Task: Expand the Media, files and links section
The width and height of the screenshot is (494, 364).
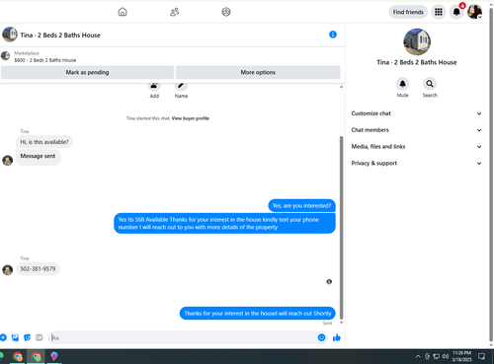Action: [417, 147]
